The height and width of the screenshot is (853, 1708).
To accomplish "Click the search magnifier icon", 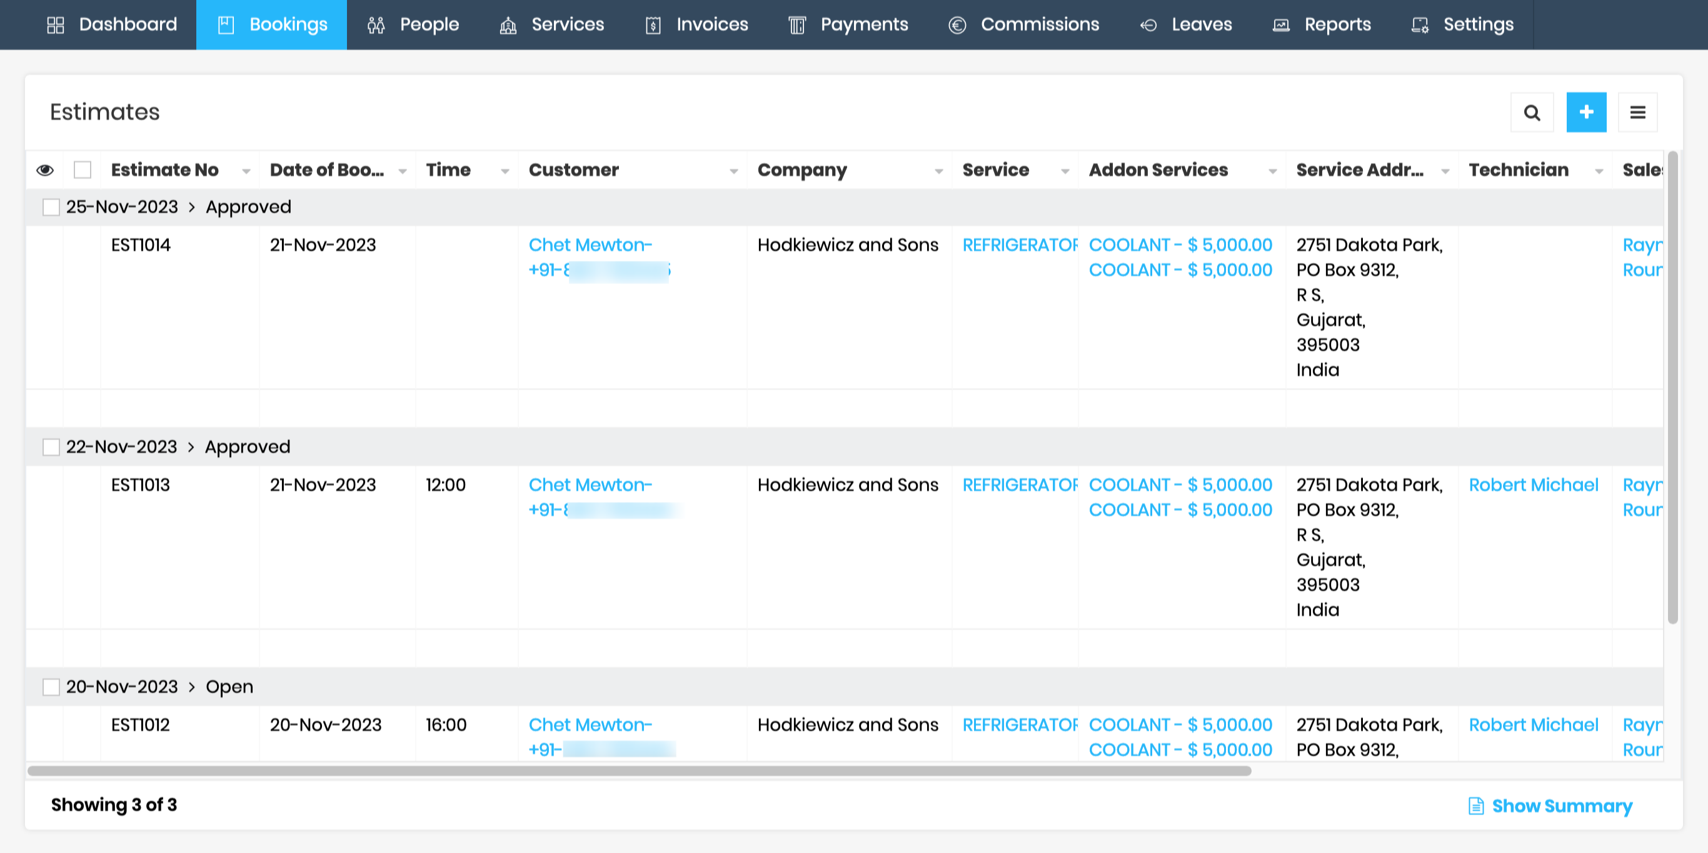I will [x=1532, y=112].
